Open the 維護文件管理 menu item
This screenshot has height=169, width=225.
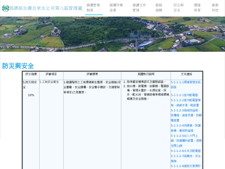pyautogui.click(x=139, y=8)
